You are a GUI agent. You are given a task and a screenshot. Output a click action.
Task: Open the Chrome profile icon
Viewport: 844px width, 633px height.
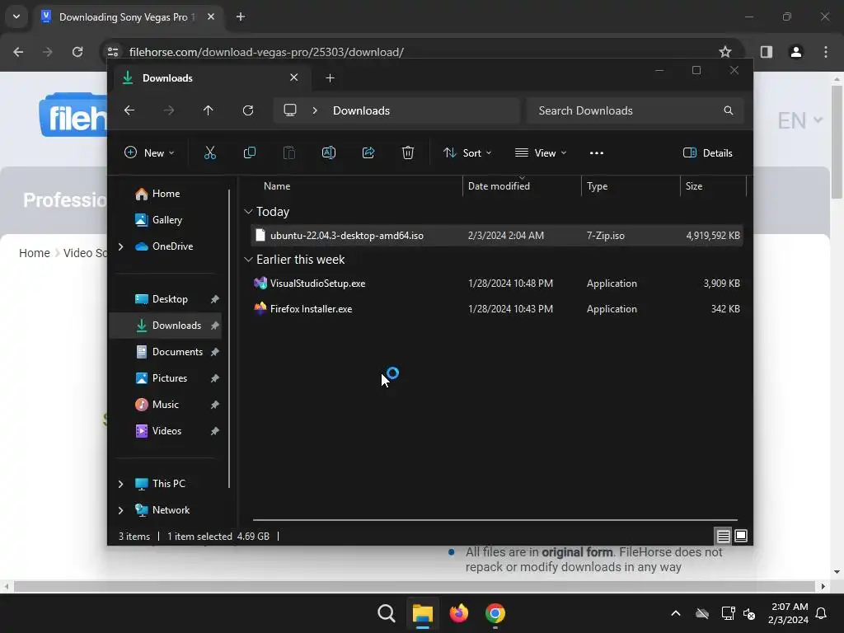pyautogui.click(x=796, y=52)
